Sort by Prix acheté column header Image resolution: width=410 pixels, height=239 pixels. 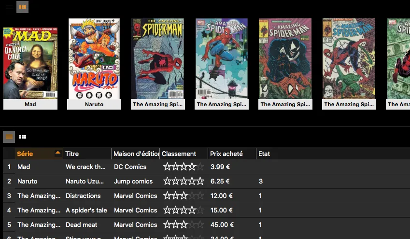tap(232, 154)
